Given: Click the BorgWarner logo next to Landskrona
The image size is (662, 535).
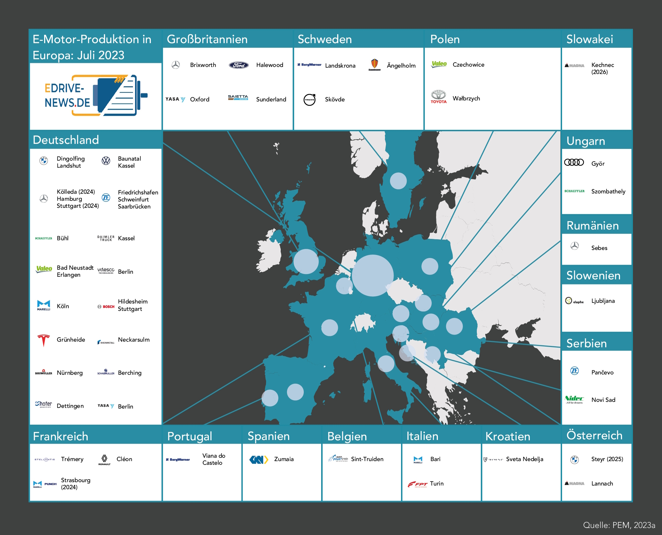Looking at the screenshot, I should (x=309, y=65).
